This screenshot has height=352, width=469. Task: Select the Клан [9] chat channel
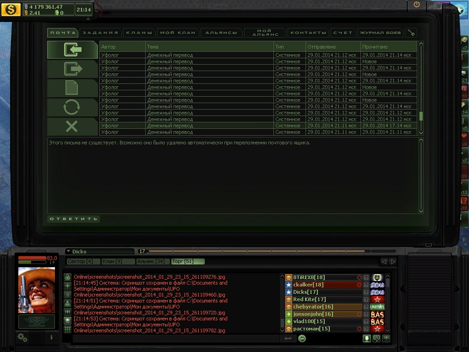pos(118,261)
